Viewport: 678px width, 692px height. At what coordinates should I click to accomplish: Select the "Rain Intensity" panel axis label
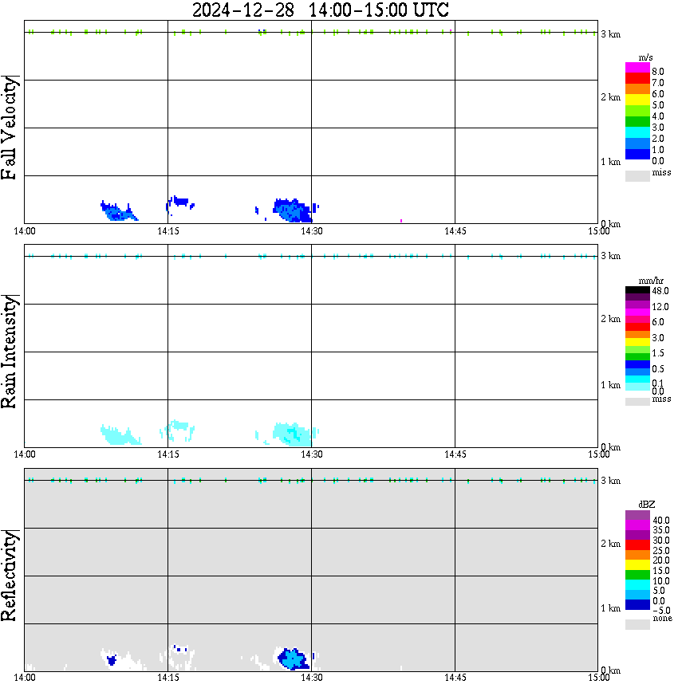tap(10, 352)
